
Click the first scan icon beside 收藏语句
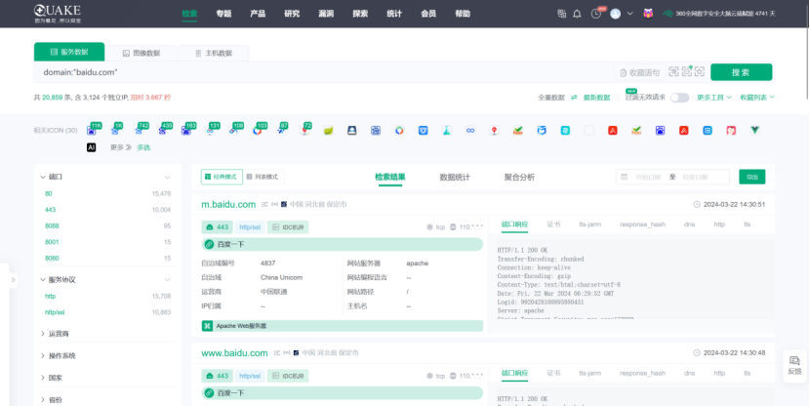click(x=673, y=72)
